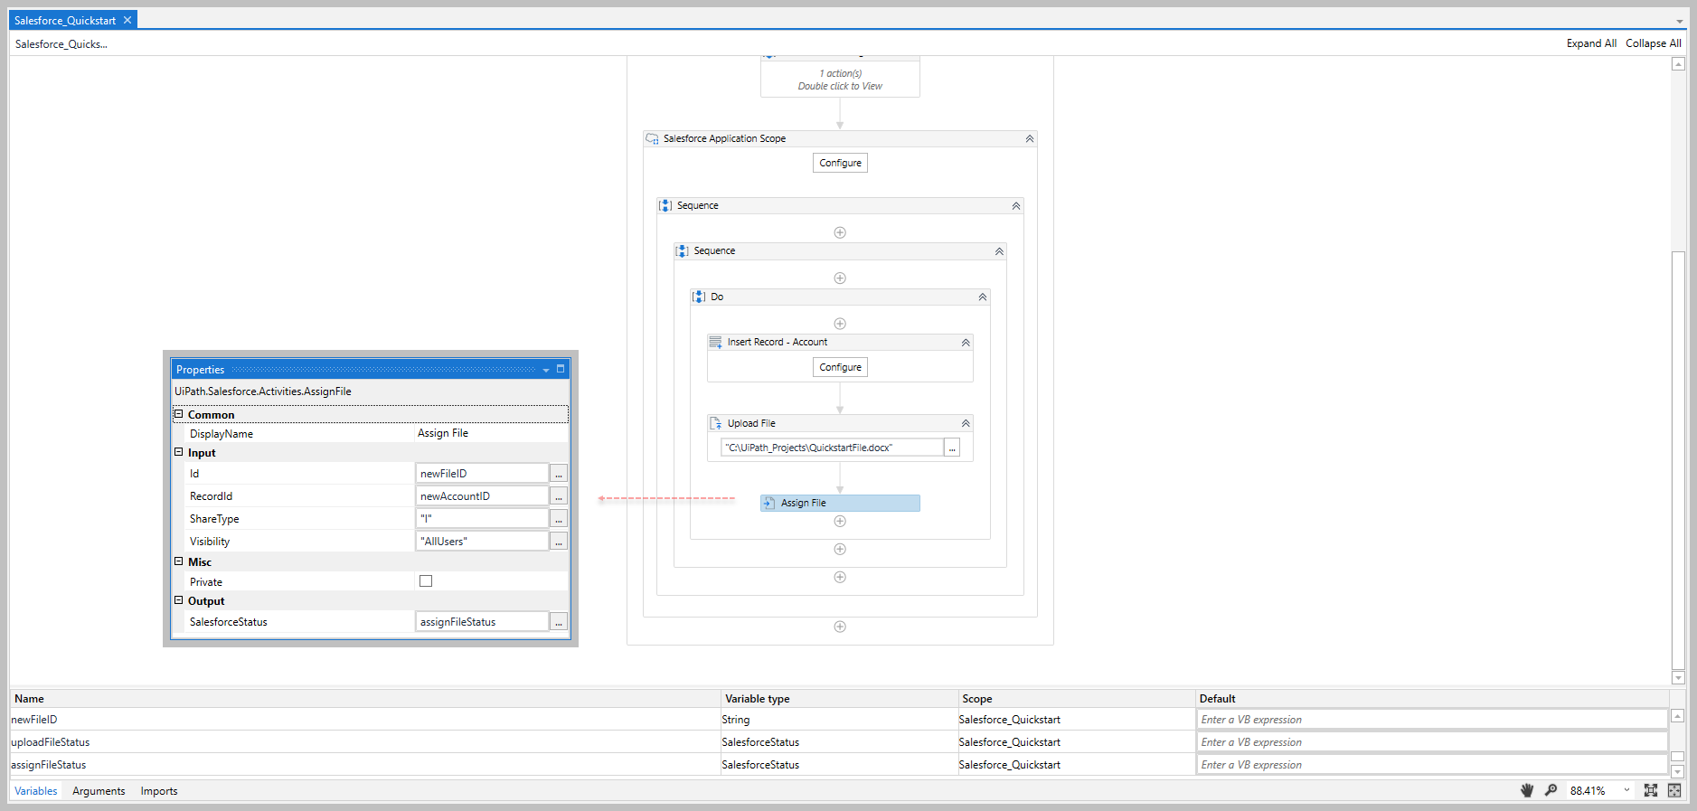Edit the Visibility field "AllUsers"
Viewport: 1697px width, 811px height.
click(x=482, y=542)
